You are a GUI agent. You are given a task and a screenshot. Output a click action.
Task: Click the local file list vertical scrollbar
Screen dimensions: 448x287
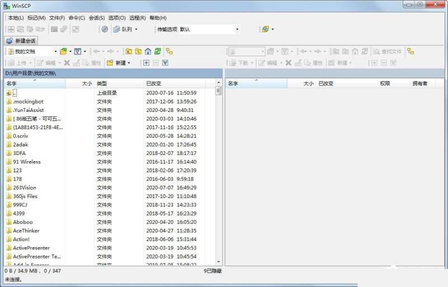pyautogui.click(x=218, y=168)
